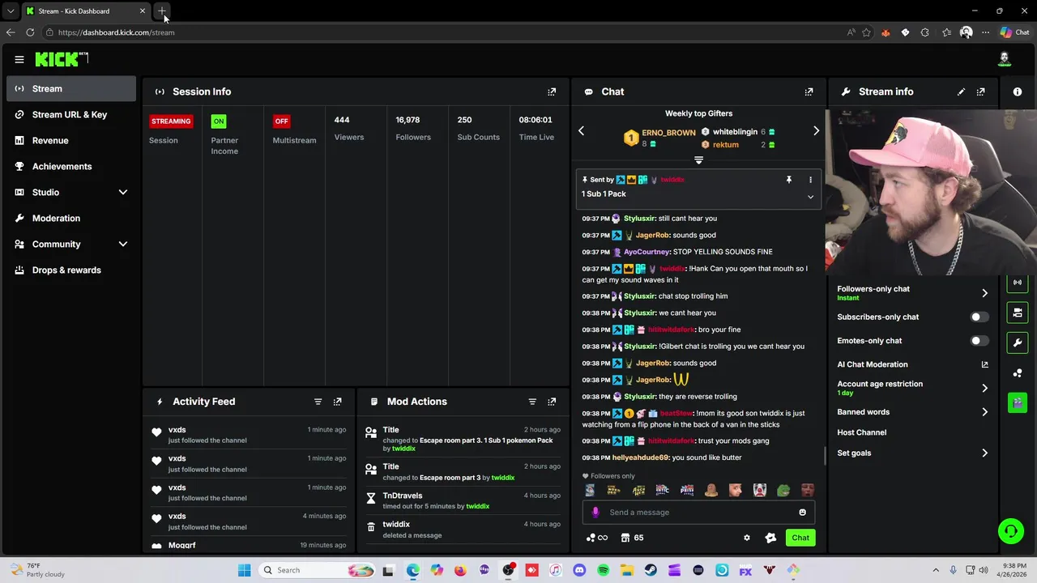Click the purple microphone icon in chat input
1037x583 pixels.
click(x=595, y=512)
